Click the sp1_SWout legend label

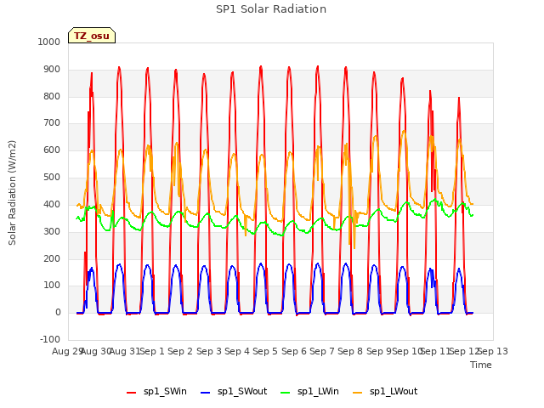tap(242, 391)
